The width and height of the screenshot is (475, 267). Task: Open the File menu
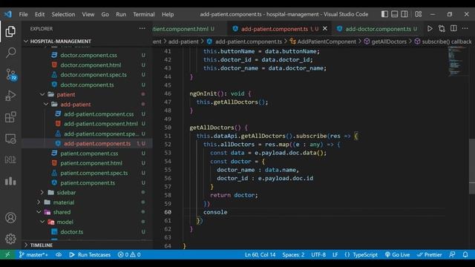pos(23,14)
